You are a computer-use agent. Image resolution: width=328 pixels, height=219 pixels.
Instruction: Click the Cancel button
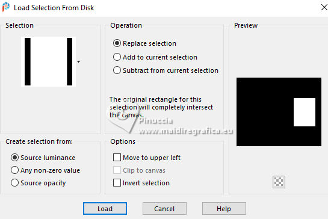[x=164, y=209]
